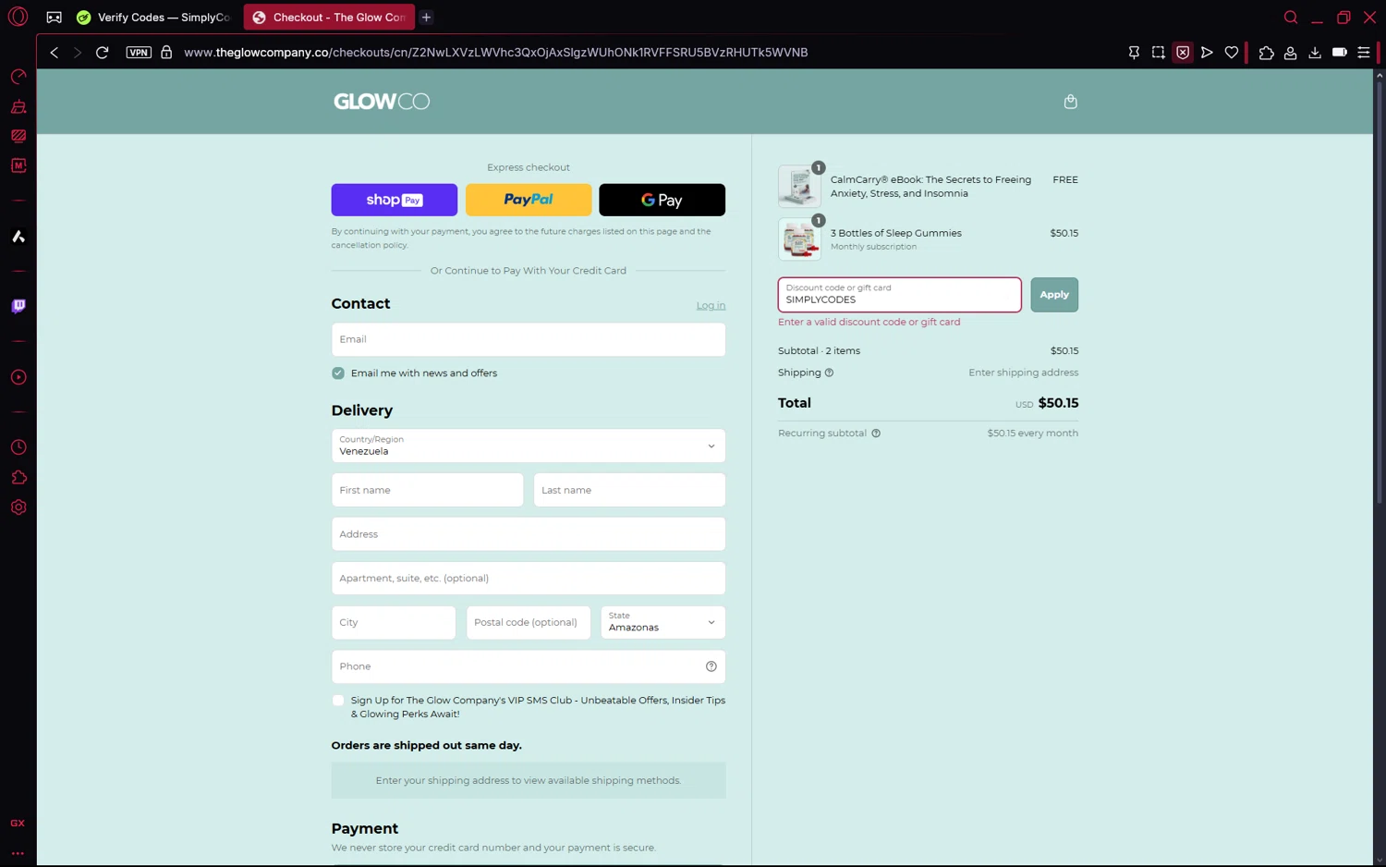The height and width of the screenshot is (867, 1386).
Task: Reload the checkout page
Action: pyautogui.click(x=103, y=53)
